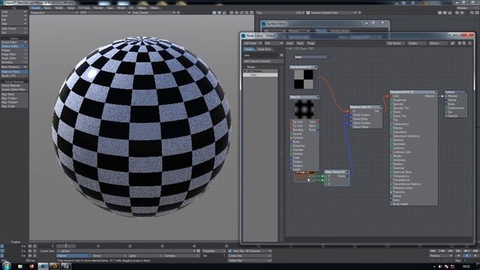Click the rotate view icon in Perspective viewport
Viewport: 480px width, 270px height.
tap(241, 13)
